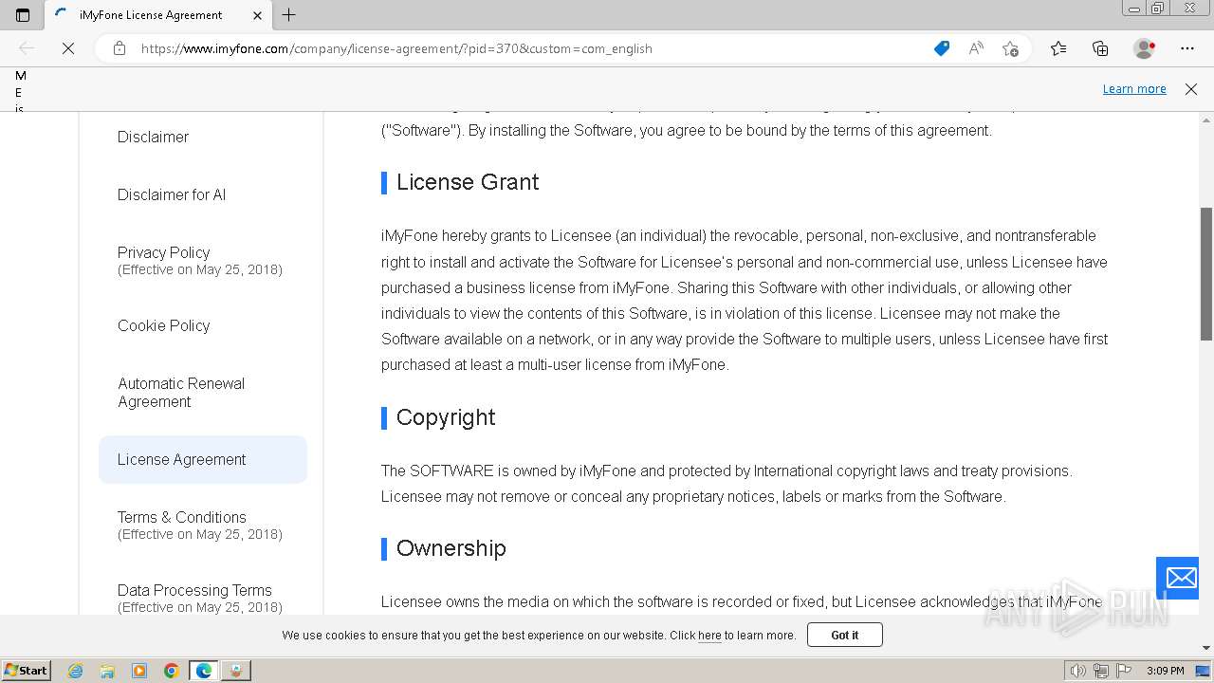Screen dimensions: 1214x683
Task: Add this page to favorites
Action: click(1011, 48)
